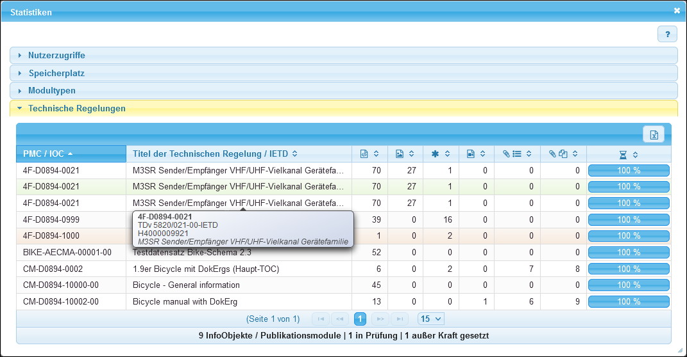This screenshot has height=357, width=687.
Task: Click value 52 in BIKE-AECMA-00001-00 row
Action: click(377, 253)
